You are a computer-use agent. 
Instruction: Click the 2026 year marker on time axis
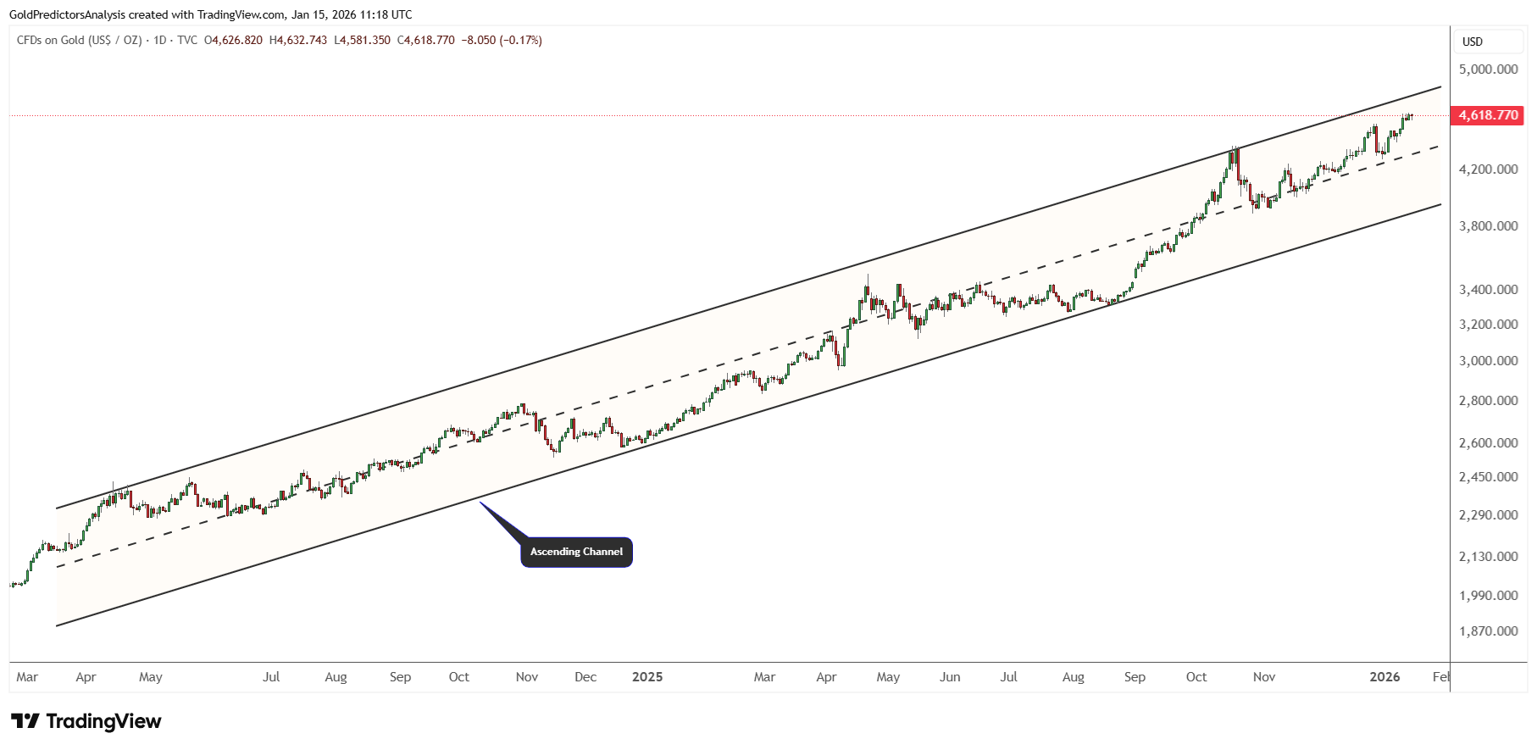tap(1384, 677)
